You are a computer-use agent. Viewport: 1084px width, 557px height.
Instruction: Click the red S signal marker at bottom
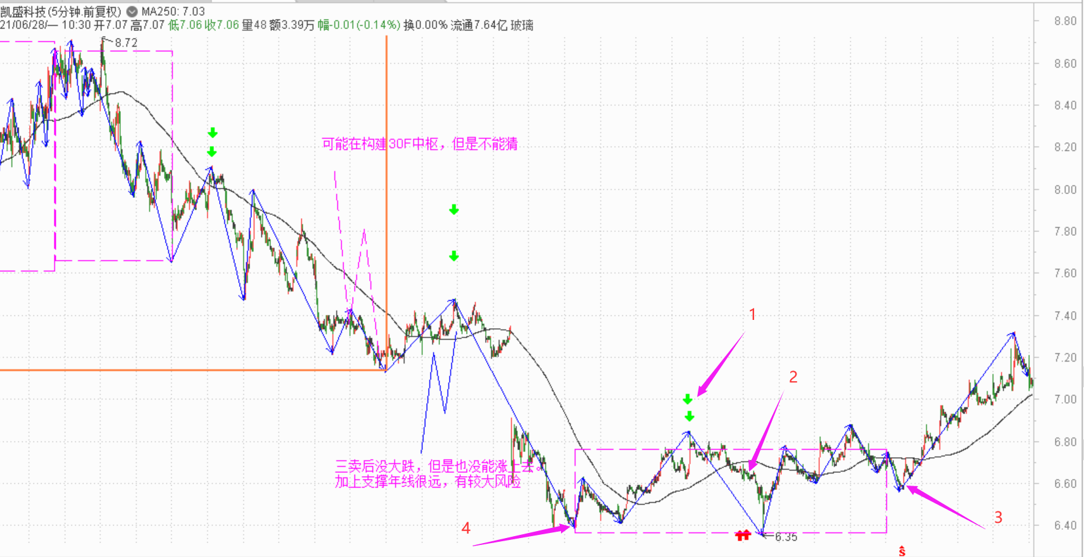902,551
